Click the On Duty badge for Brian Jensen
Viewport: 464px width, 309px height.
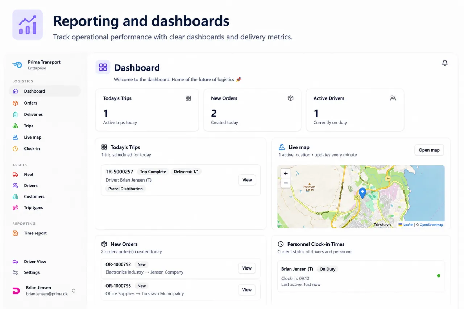click(x=327, y=269)
